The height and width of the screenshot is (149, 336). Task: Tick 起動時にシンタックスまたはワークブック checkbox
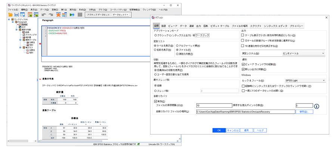point(243,86)
